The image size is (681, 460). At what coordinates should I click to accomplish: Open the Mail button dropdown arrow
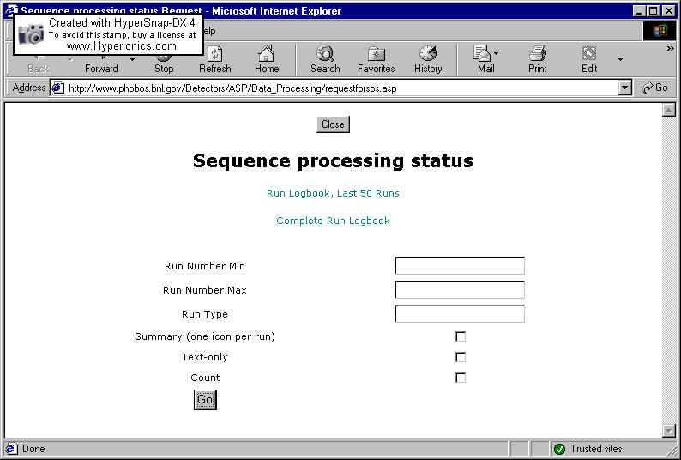497,53
